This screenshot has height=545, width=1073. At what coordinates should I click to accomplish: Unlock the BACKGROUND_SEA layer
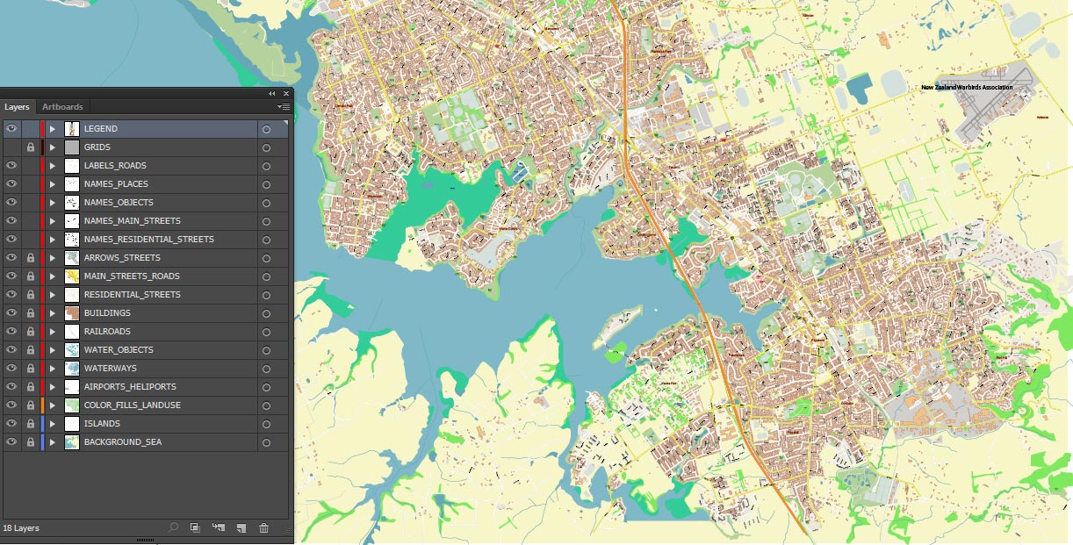(31, 442)
